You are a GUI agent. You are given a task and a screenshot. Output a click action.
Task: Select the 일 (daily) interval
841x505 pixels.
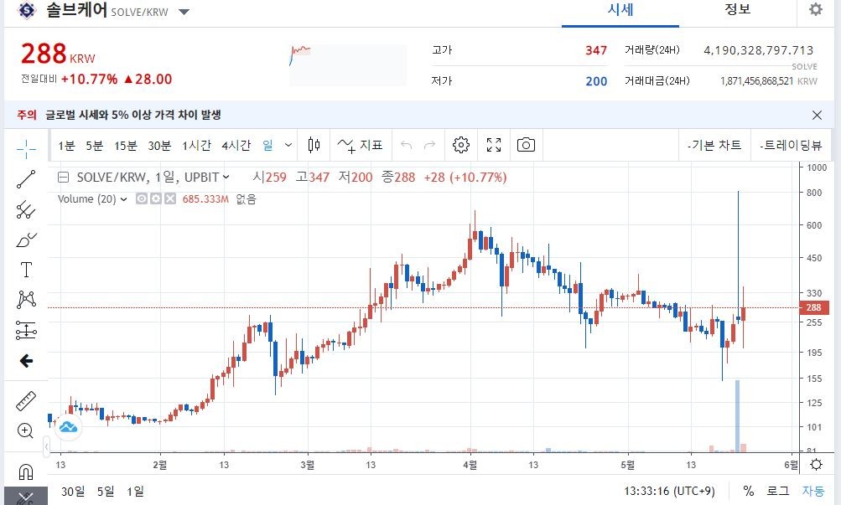[x=267, y=145]
